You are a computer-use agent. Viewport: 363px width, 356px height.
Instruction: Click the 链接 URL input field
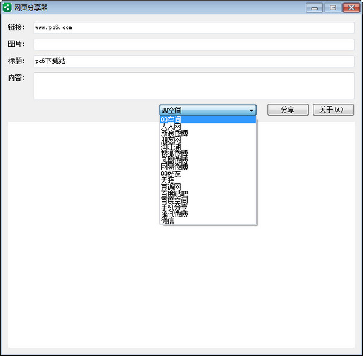(194, 28)
